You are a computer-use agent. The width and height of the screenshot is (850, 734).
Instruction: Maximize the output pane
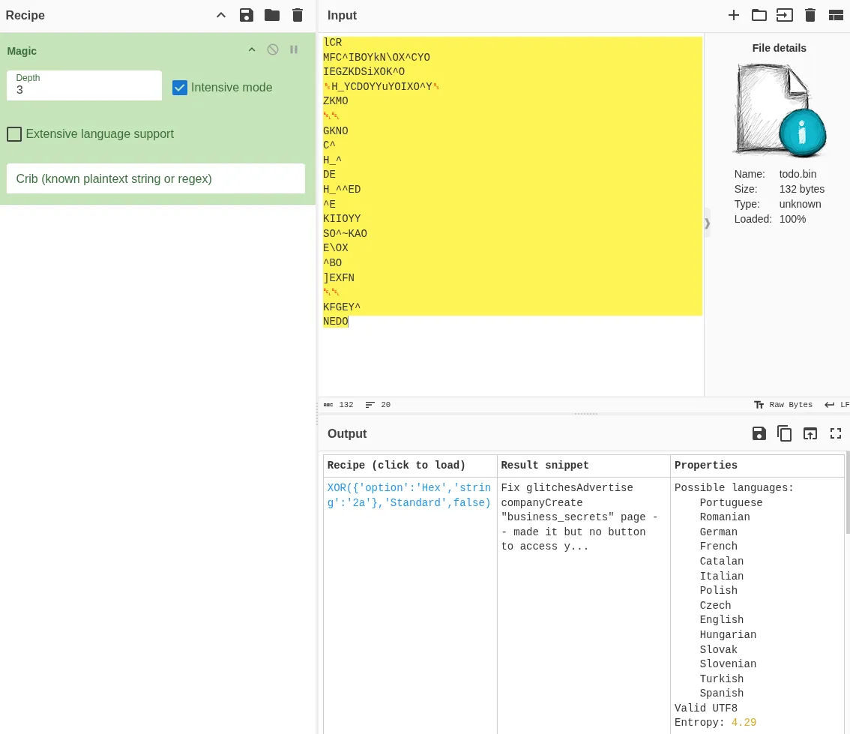(x=836, y=433)
